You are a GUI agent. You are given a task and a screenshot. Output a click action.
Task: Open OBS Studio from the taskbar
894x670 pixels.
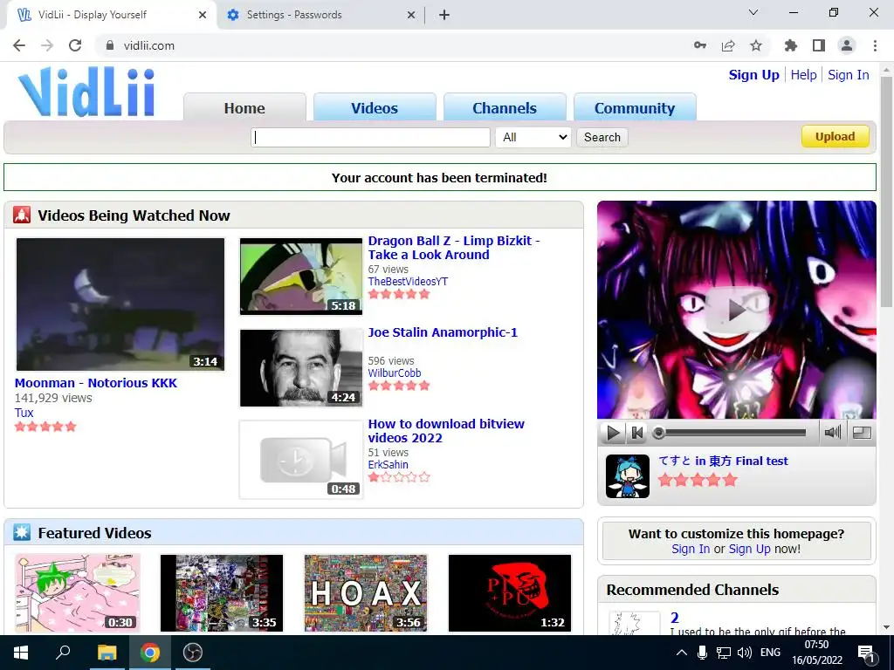pyautogui.click(x=193, y=653)
